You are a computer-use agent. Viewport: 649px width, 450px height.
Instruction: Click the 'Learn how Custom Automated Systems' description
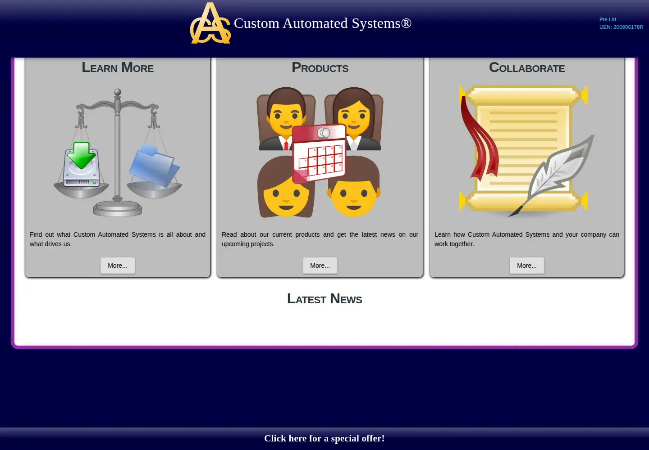click(x=527, y=239)
